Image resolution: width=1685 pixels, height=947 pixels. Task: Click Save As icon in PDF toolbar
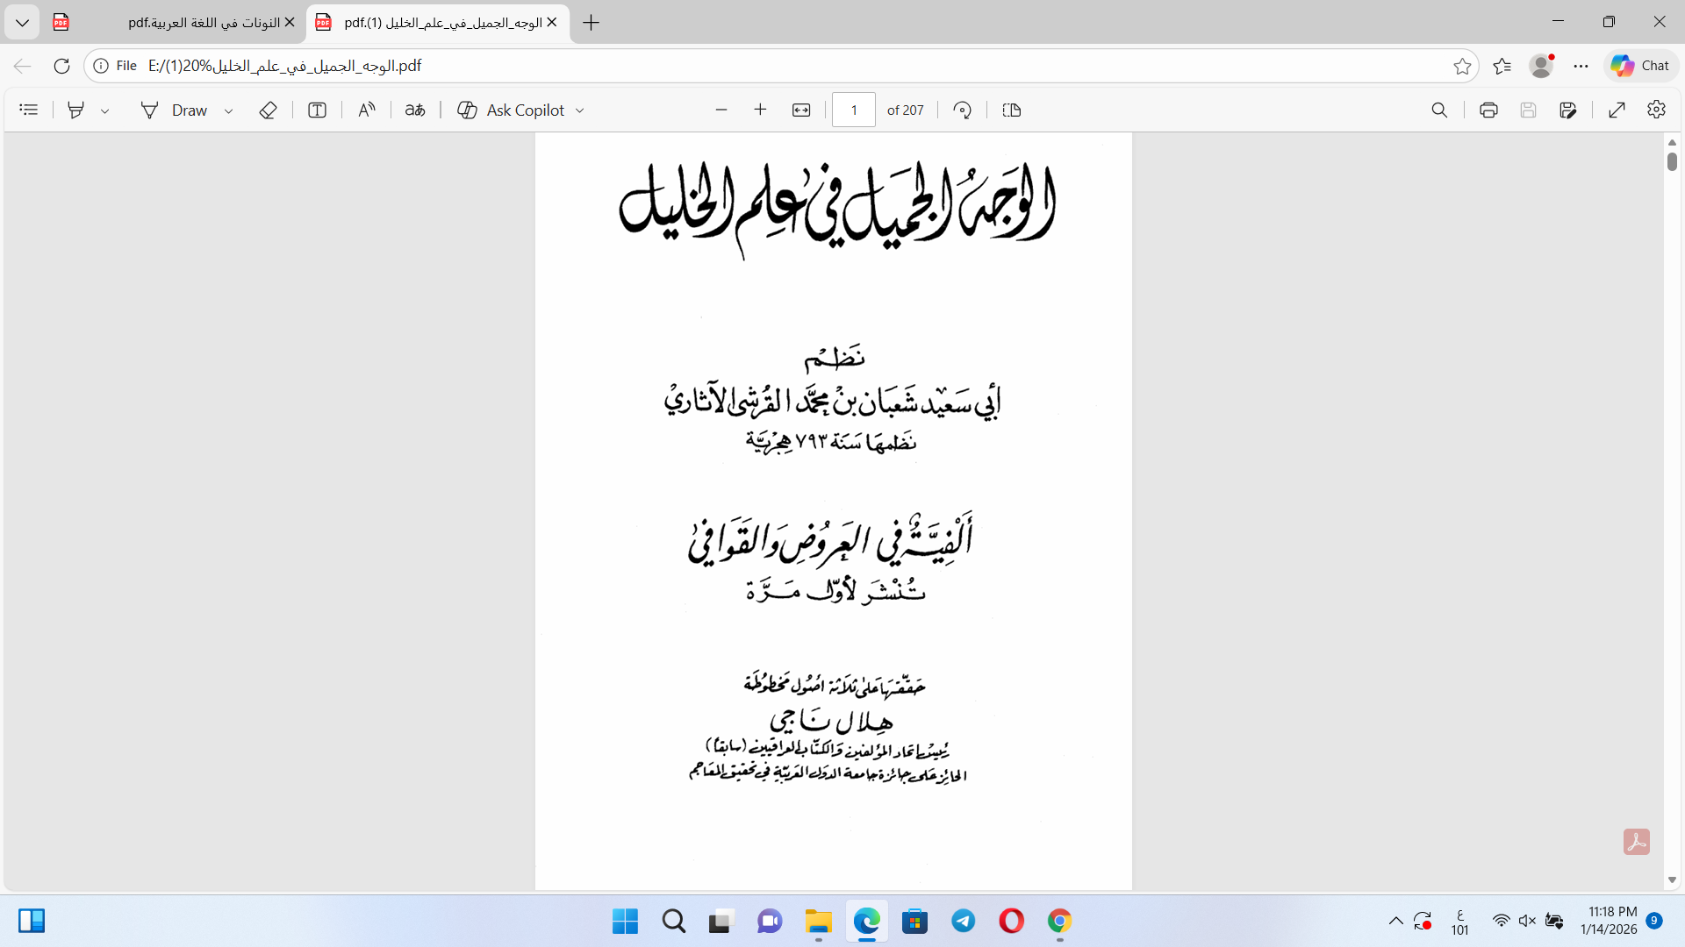pos(1568,110)
